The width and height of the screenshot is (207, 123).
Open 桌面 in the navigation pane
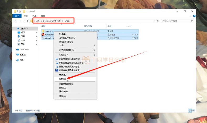23,32
